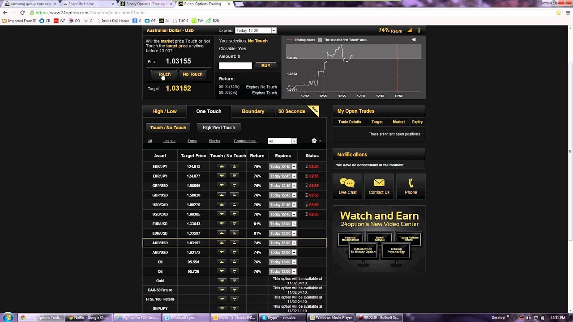Bookmark the page with the star icon

click(558, 13)
